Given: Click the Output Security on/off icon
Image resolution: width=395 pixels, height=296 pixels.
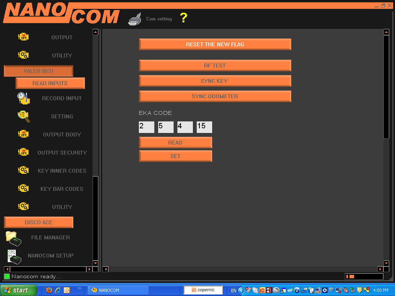Looking at the screenshot, I should 24,152.
